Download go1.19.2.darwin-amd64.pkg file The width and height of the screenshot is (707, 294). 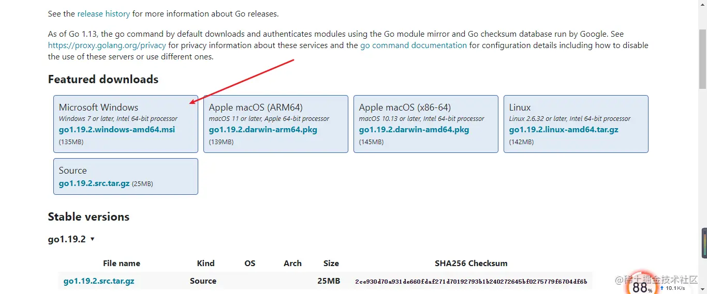414,130
